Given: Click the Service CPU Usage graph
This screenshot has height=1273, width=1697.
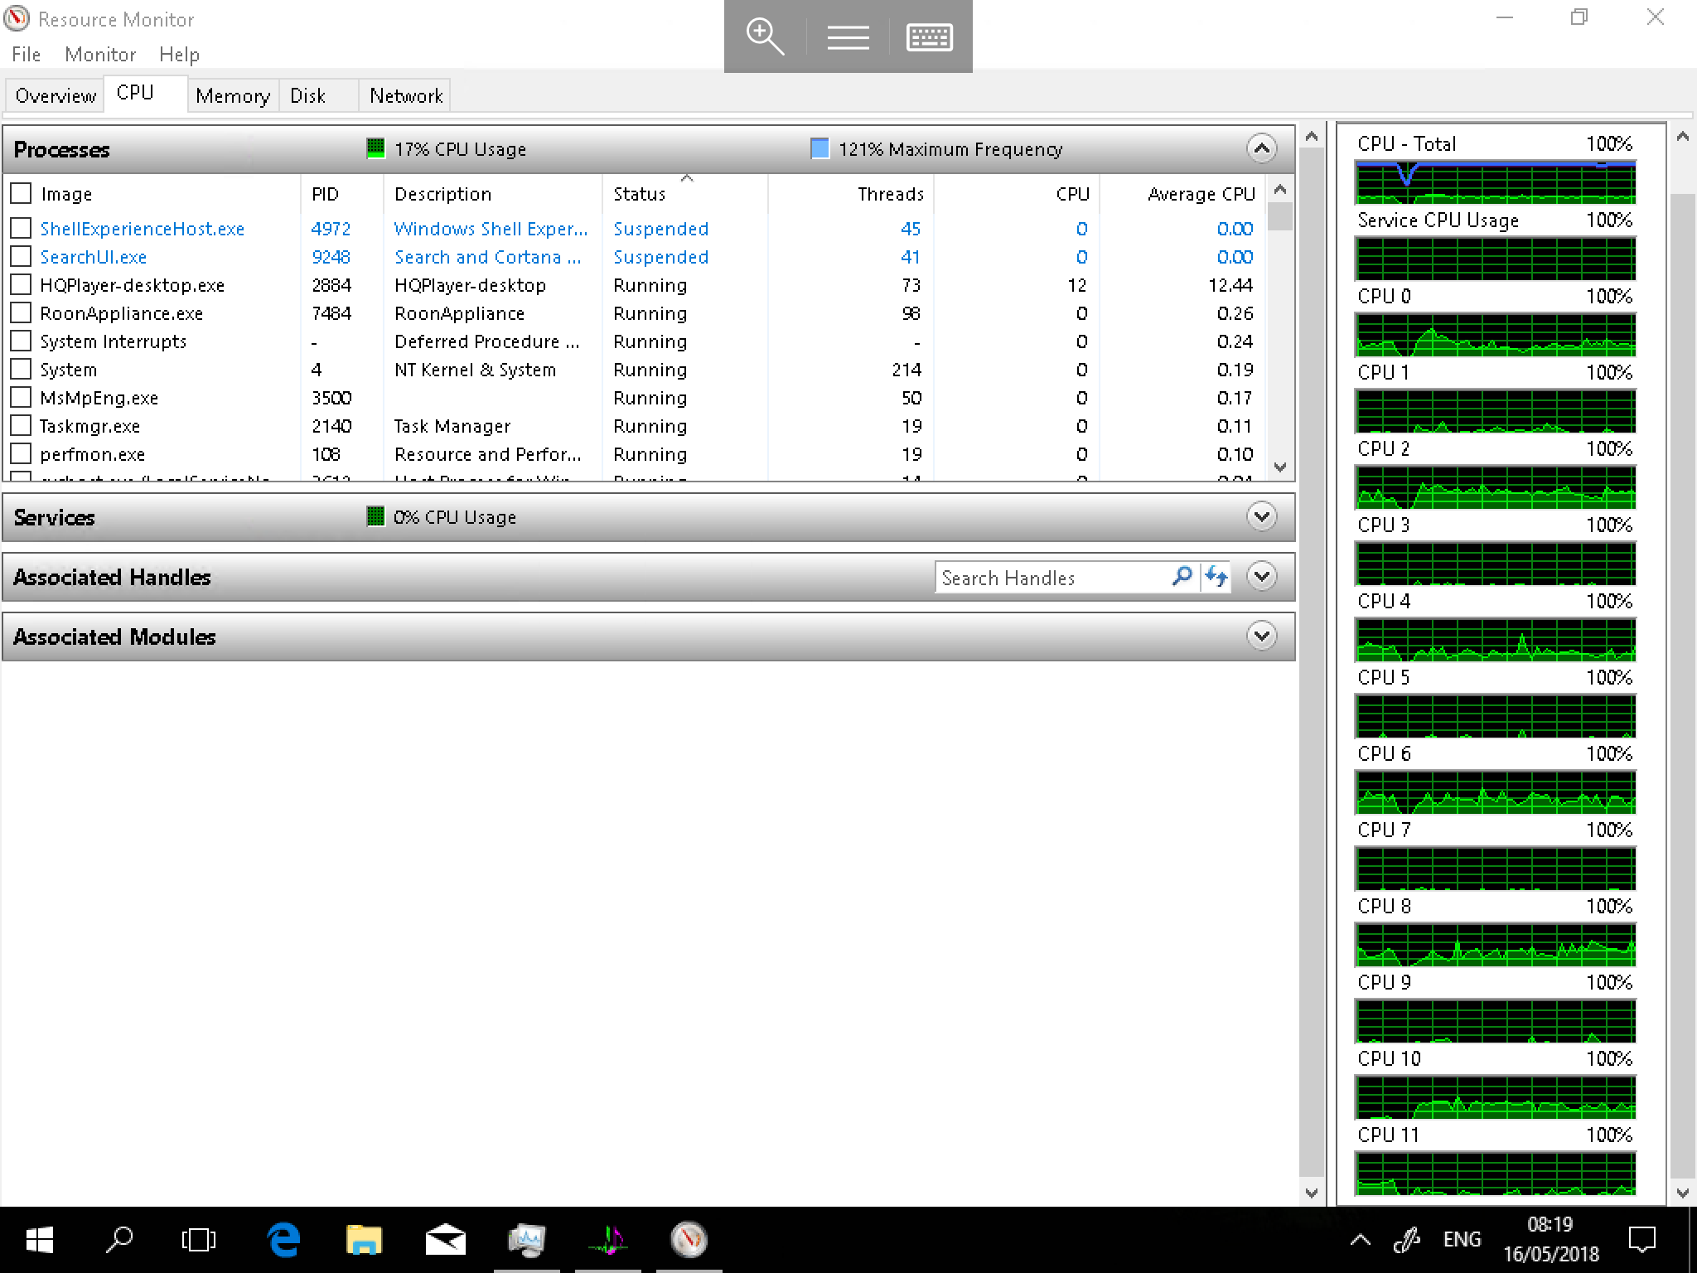Looking at the screenshot, I should click(1495, 259).
